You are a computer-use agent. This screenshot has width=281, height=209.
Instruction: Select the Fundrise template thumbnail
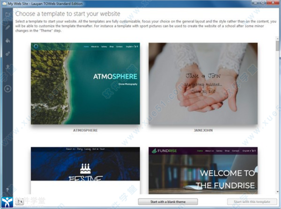[203, 170]
